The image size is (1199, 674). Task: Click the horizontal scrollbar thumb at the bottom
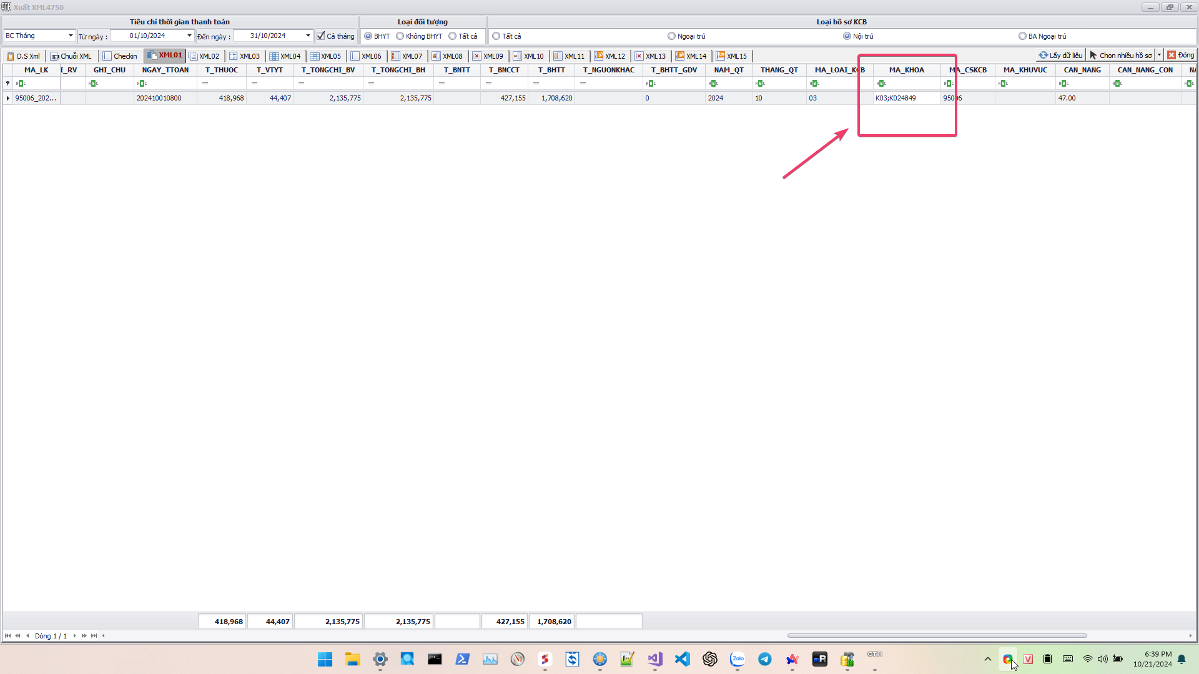pos(937,636)
